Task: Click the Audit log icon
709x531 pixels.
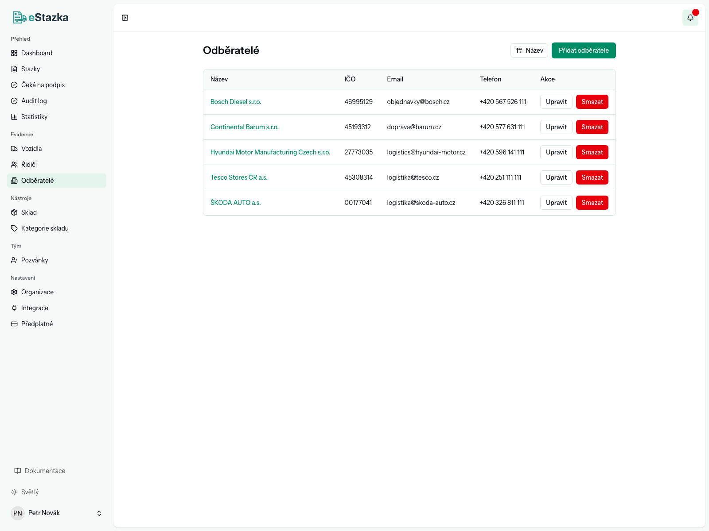Action: pos(14,101)
